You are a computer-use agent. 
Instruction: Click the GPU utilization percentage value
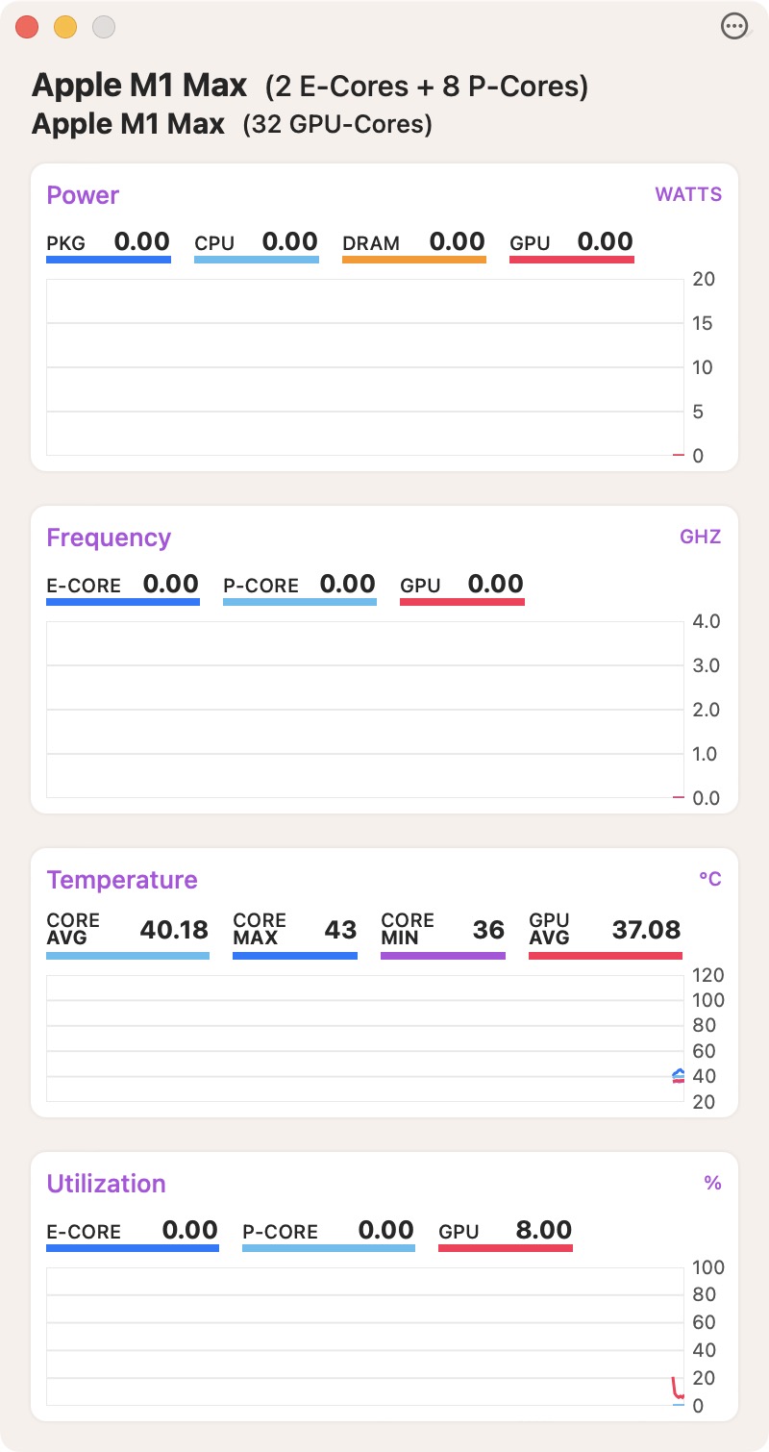pos(543,1231)
